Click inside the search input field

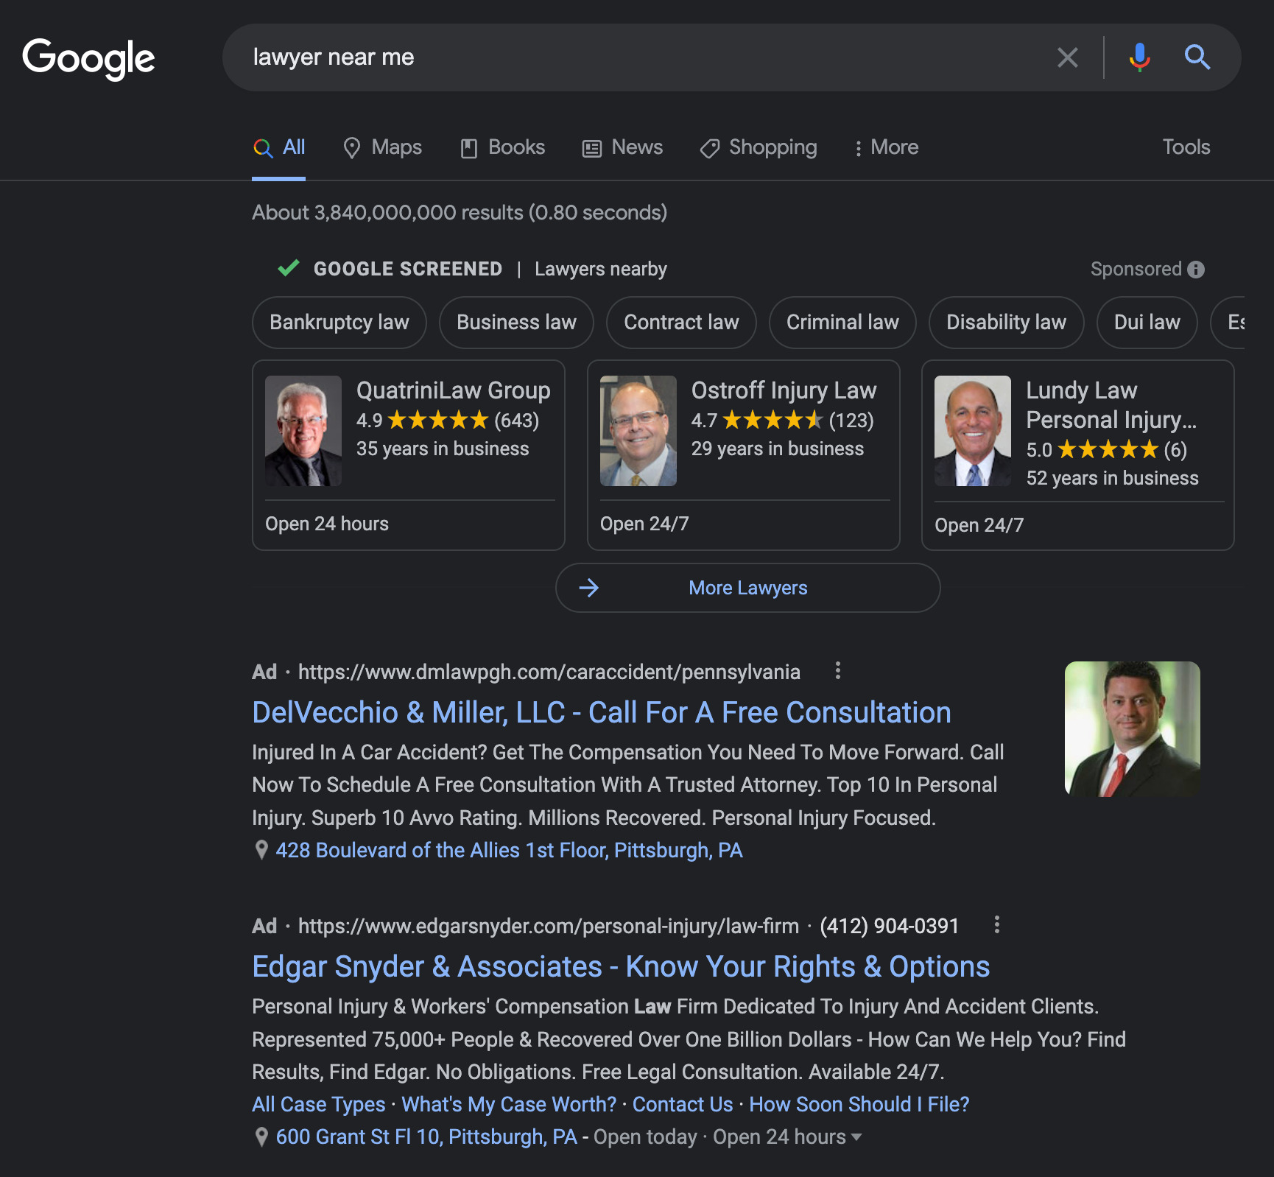click(x=589, y=57)
